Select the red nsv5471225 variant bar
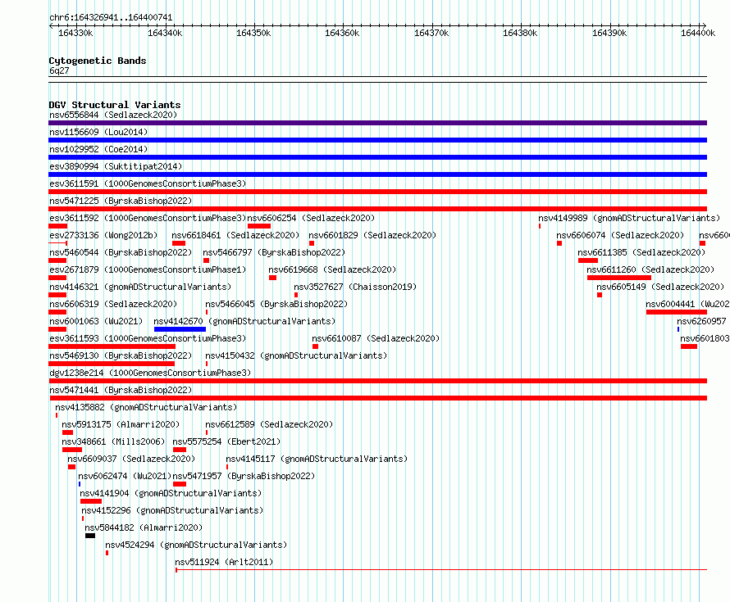The height and width of the screenshot is (602, 730). point(377,209)
